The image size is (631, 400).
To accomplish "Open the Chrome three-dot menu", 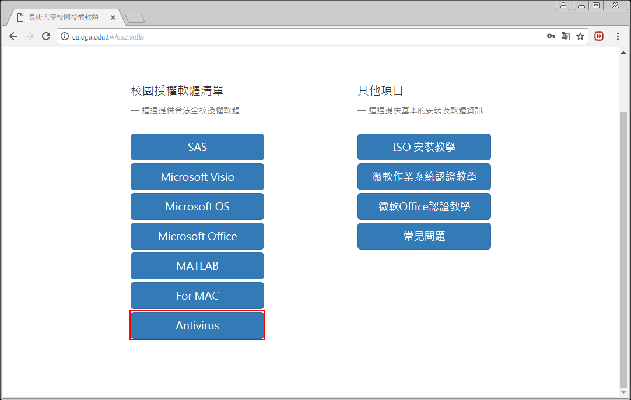I will [618, 36].
